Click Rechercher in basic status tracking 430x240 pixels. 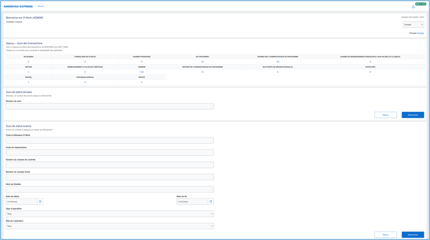(x=412, y=115)
